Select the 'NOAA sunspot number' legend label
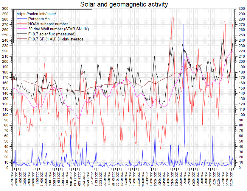The width and height of the screenshot is (247, 191). point(48,24)
